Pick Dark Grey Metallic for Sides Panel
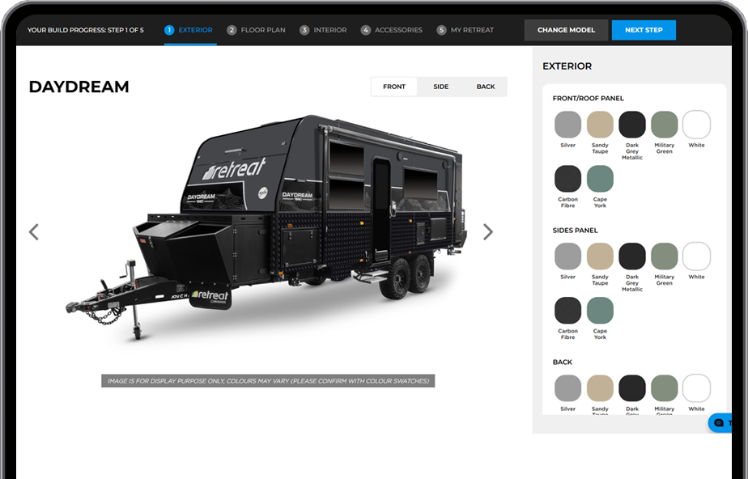 click(x=632, y=256)
